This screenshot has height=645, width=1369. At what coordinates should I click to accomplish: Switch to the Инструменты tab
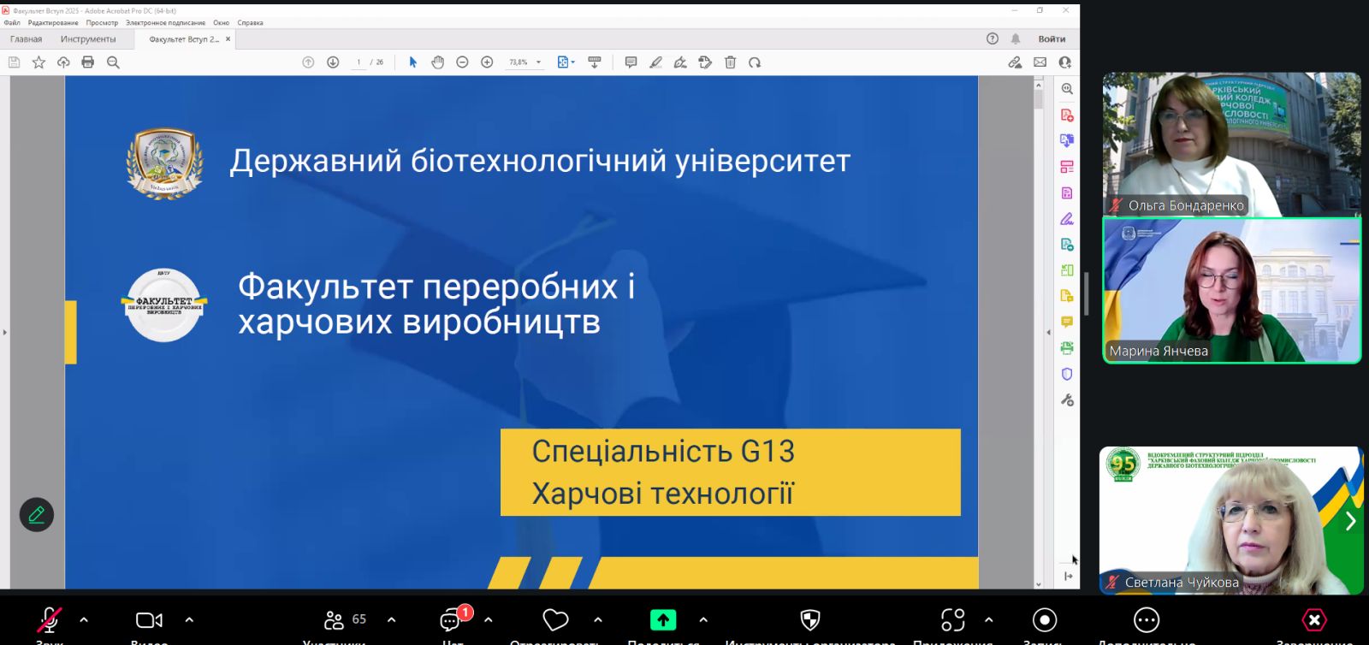(88, 39)
